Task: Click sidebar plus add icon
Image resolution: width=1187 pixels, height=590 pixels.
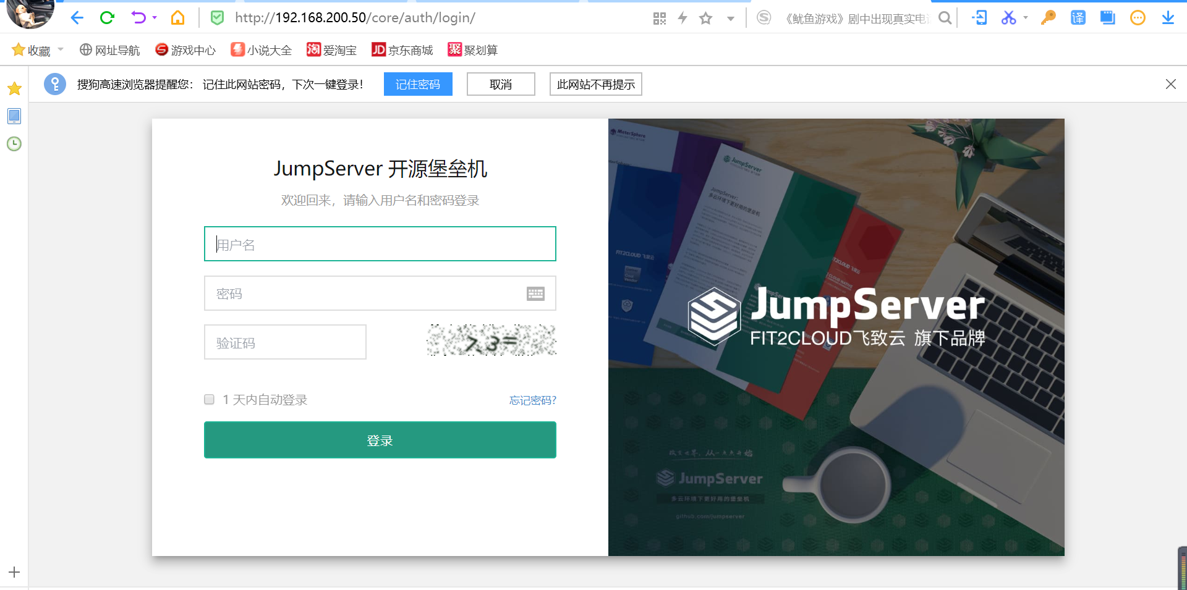Action: click(14, 572)
